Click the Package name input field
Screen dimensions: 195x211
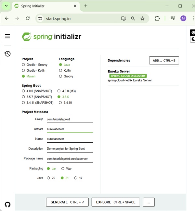70,159
